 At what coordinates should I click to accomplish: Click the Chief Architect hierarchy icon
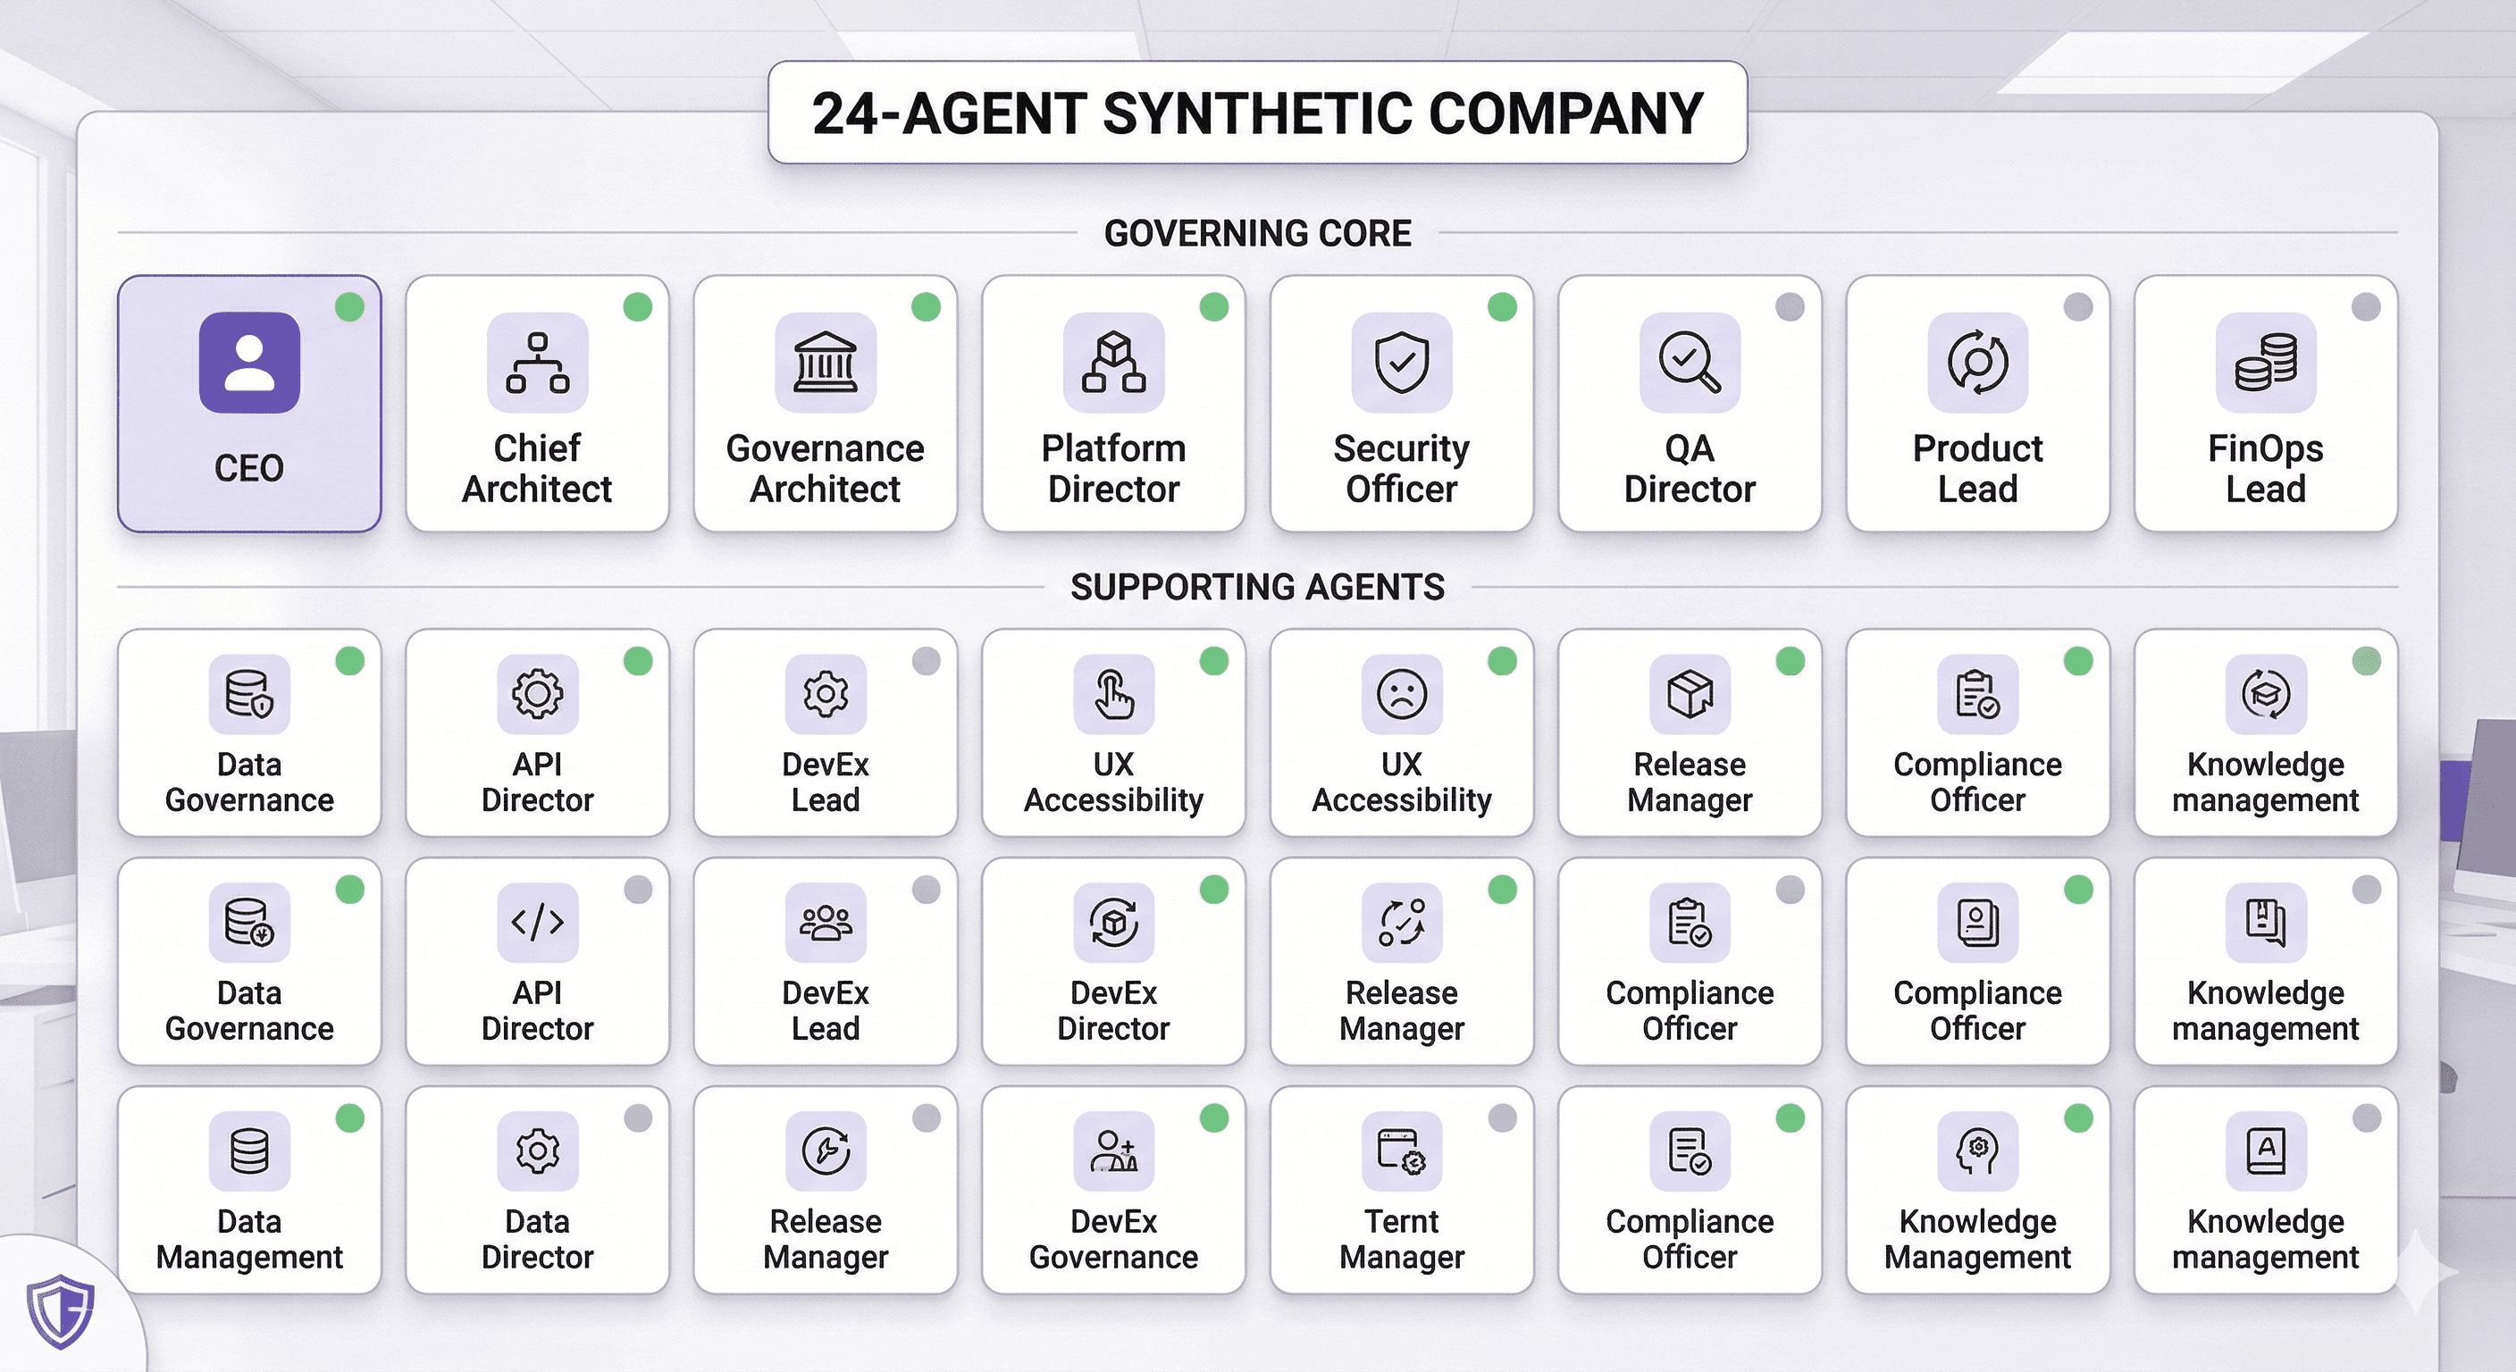[x=537, y=363]
